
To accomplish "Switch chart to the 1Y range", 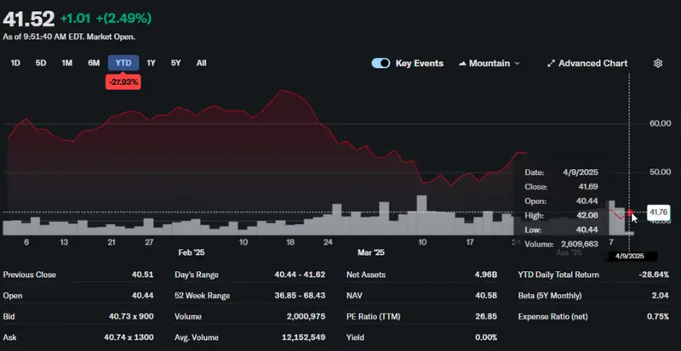I will click(151, 63).
